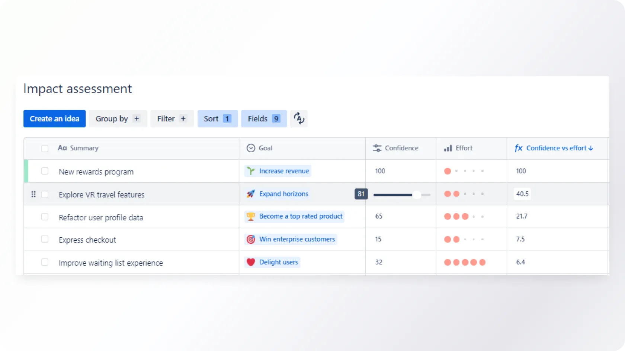Viewport: 625px width, 351px height.
Task: Open the Filter dropdown
Action: (x=172, y=118)
